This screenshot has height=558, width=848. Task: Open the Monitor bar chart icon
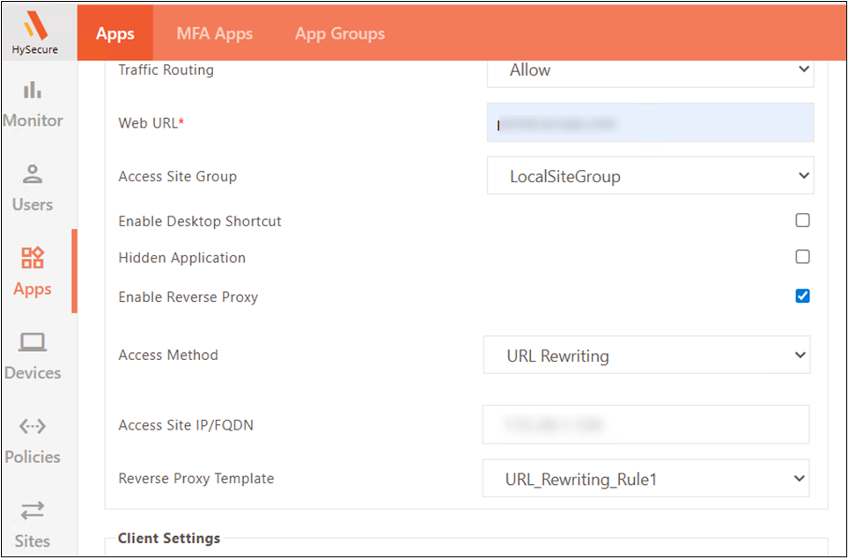click(33, 90)
